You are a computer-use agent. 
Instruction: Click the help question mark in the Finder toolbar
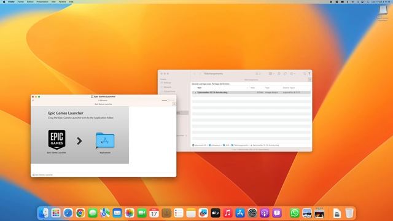(x=309, y=74)
